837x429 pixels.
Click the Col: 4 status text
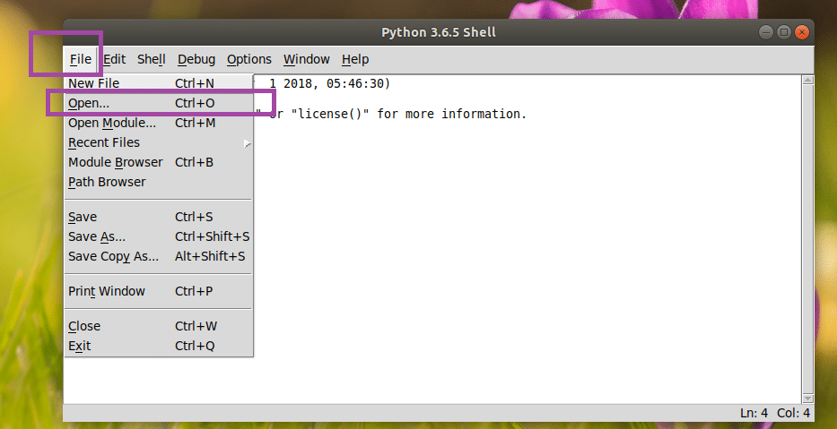tap(793, 413)
